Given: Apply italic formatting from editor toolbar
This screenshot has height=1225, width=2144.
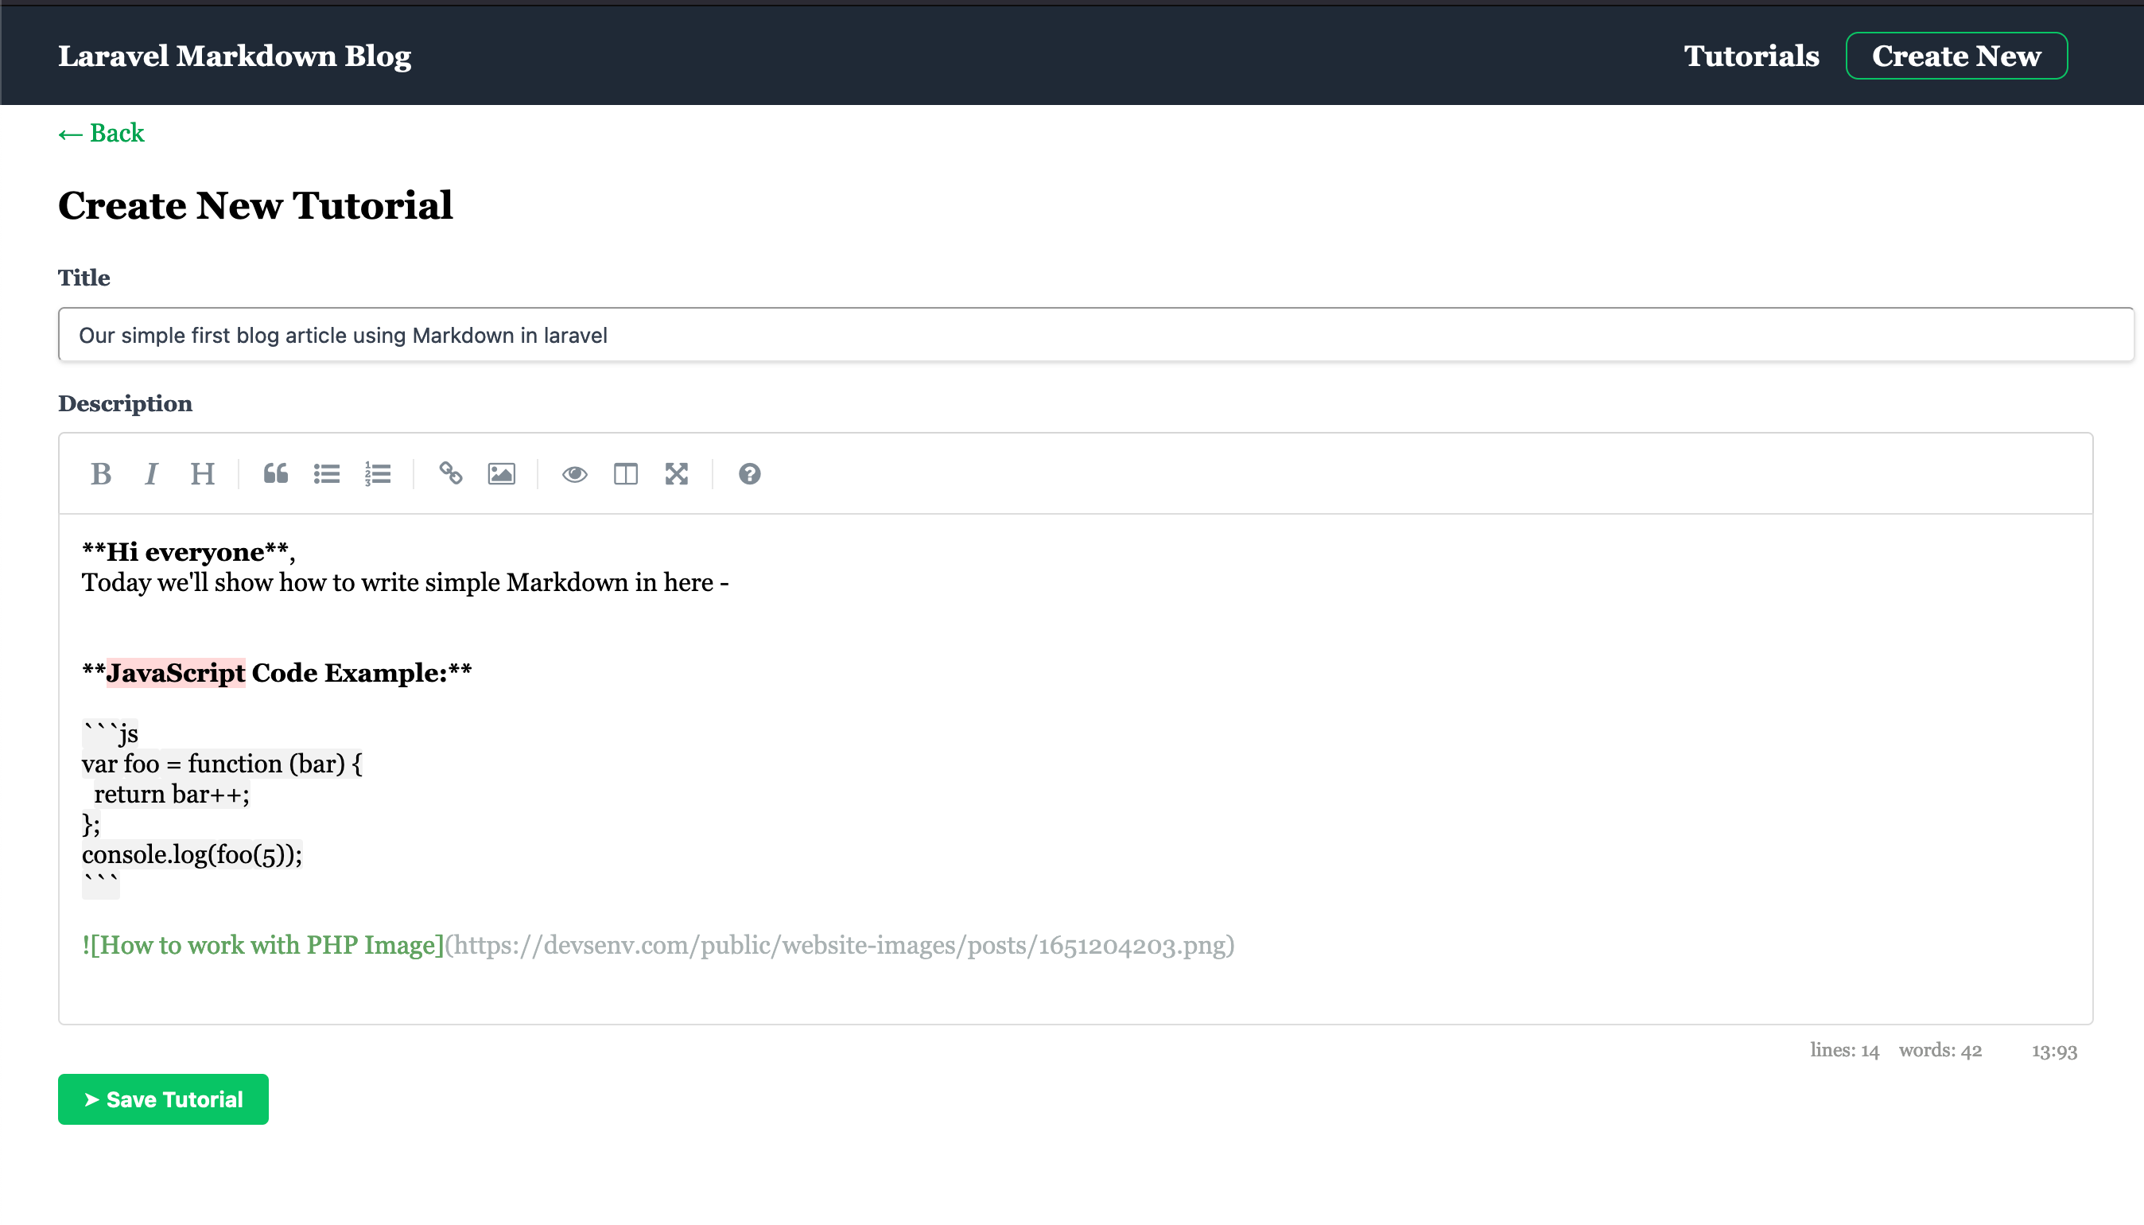Looking at the screenshot, I should click(151, 475).
